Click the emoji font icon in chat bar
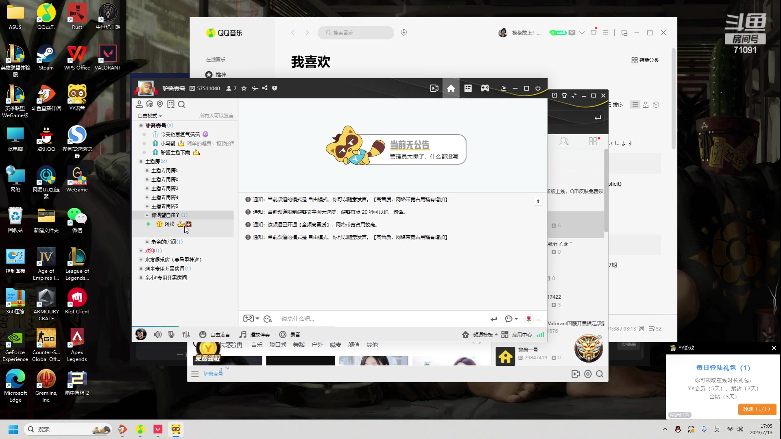This screenshot has height=439, width=781. (268, 319)
